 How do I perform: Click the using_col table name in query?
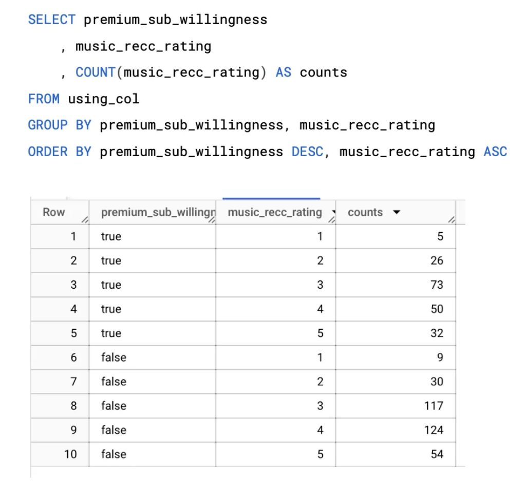(x=104, y=99)
